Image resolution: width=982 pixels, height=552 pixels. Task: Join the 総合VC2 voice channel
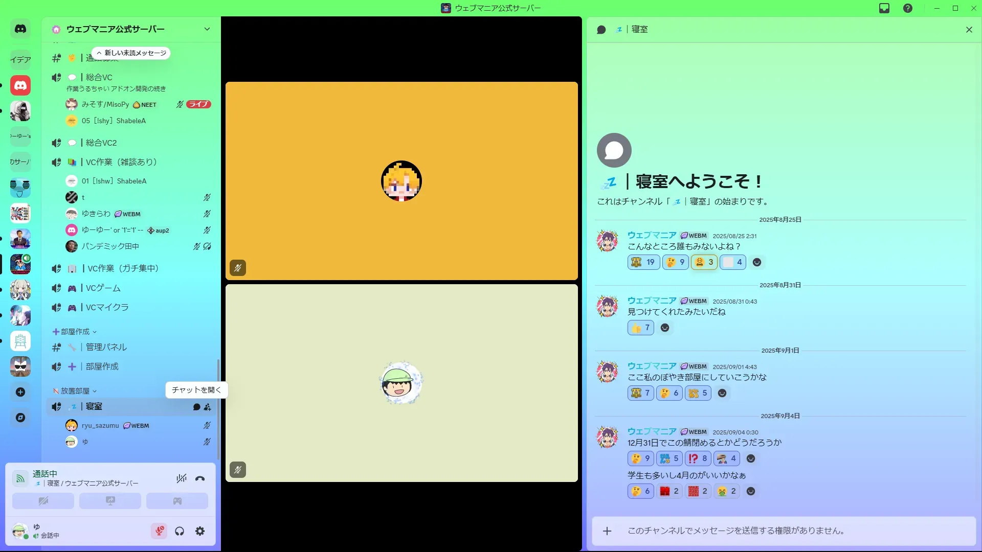(101, 143)
